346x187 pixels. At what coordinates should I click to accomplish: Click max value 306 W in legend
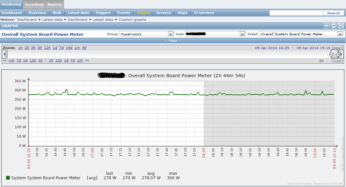(173, 178)
